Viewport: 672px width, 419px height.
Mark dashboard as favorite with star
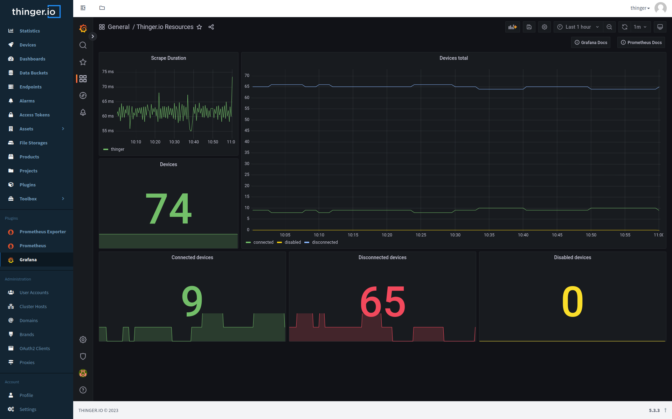tap(199, 27)
